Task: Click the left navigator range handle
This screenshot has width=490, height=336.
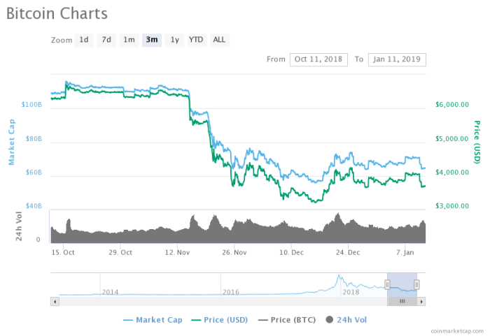Action: click(x=387, y=284)
